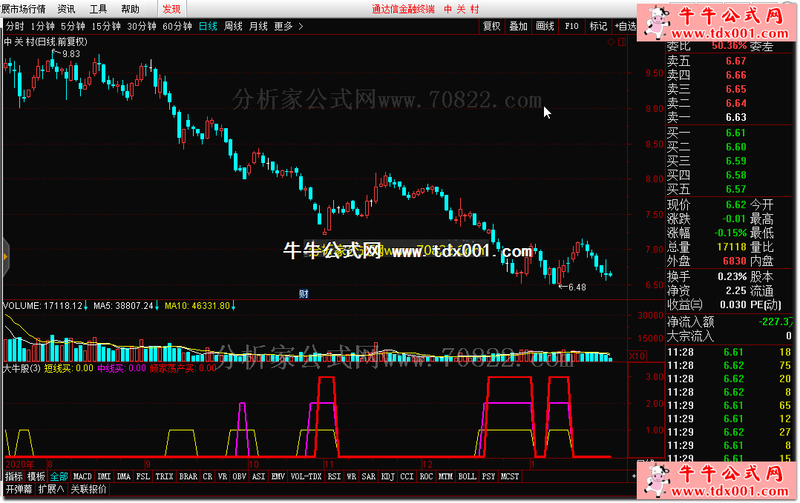The width and height of the screenshot is (800, 503).
Task: Open the 帮助 menu
Action: click(x=130, y=9)
